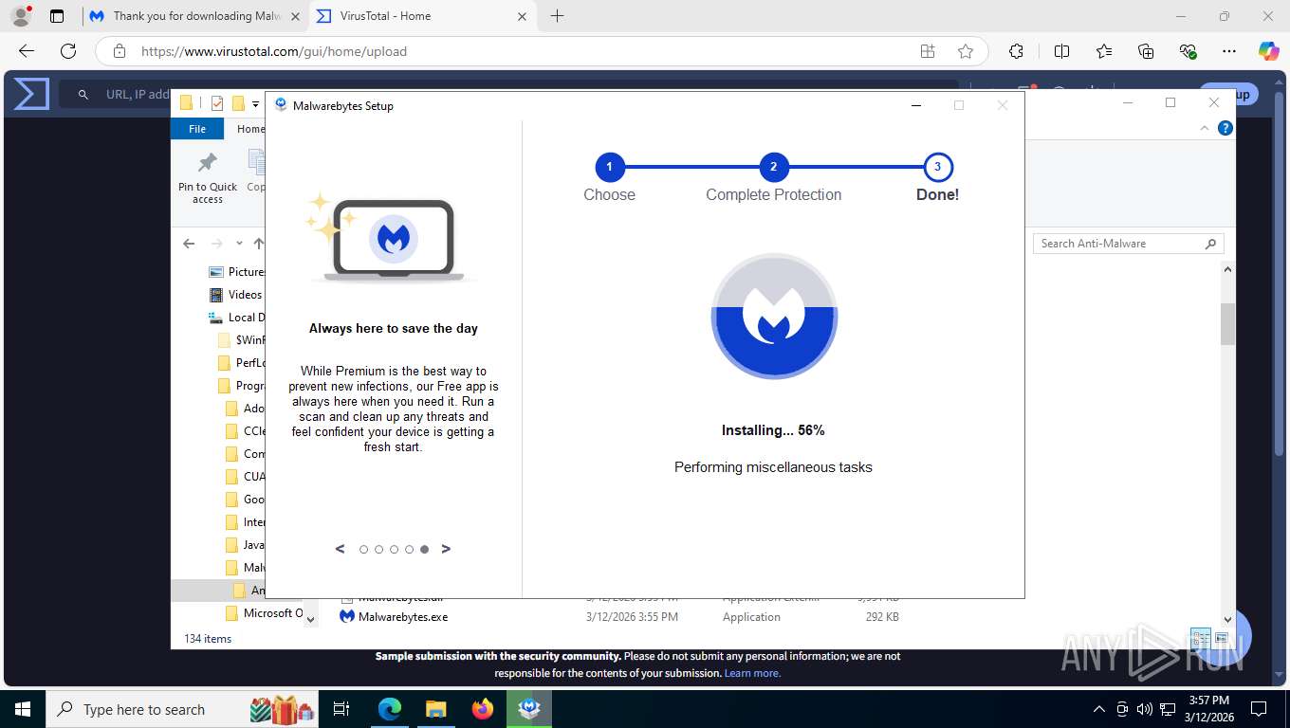
Task: Switch Explorer to Large icons view
Action: pyautogui.click(x=1221, y=639)
